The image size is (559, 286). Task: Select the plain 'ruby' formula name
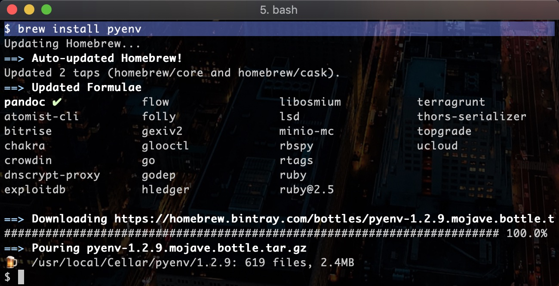[293, 175]
